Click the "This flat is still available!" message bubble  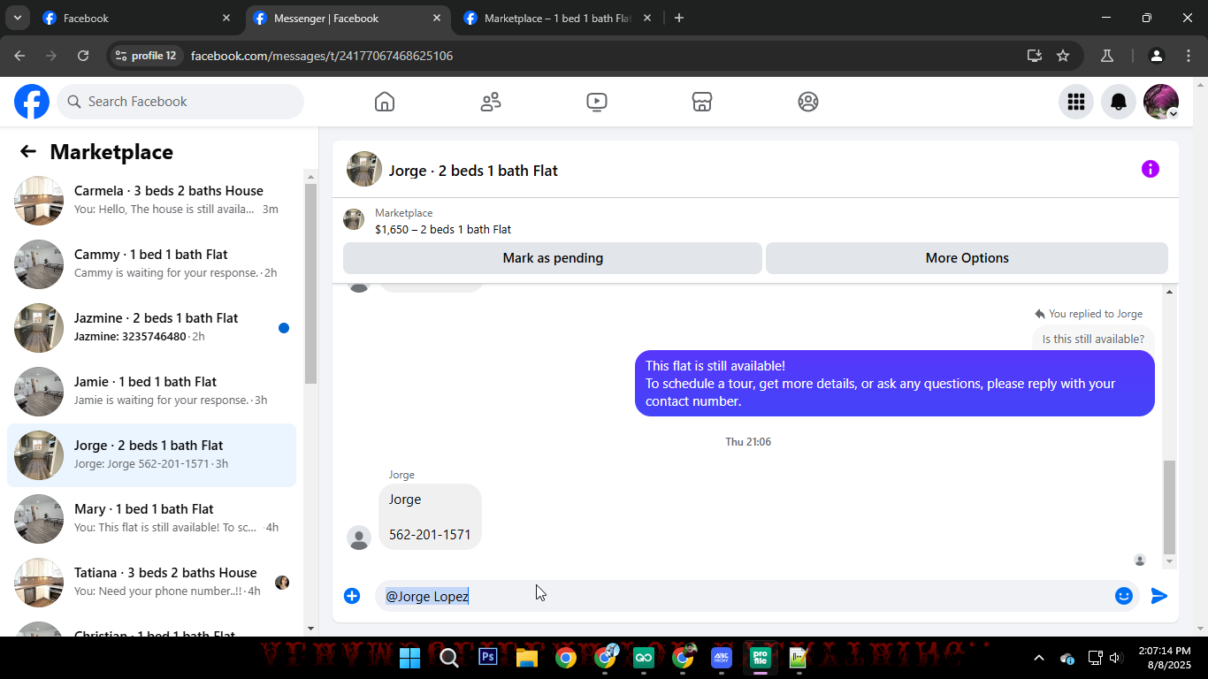coord(895,384)
